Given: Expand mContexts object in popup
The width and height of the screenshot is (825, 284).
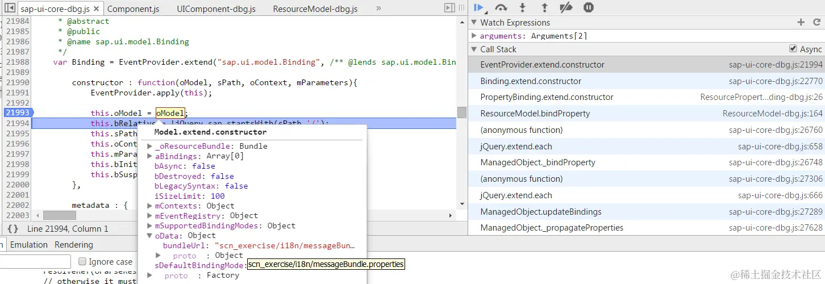Looking at the screenshot, I should point(150,206).
